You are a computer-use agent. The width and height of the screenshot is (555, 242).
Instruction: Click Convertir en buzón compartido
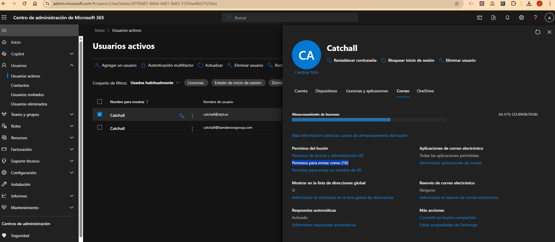447,218
